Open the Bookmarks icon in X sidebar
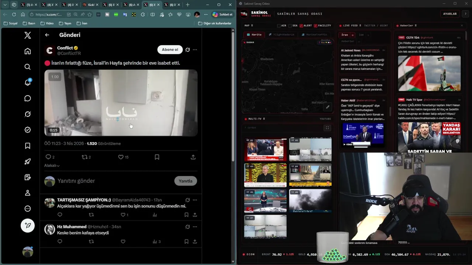 28,146
